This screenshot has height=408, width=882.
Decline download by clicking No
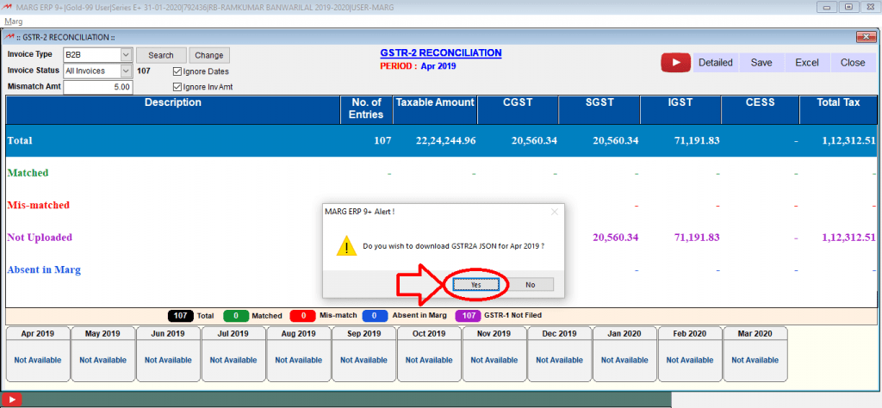point(530,284)
